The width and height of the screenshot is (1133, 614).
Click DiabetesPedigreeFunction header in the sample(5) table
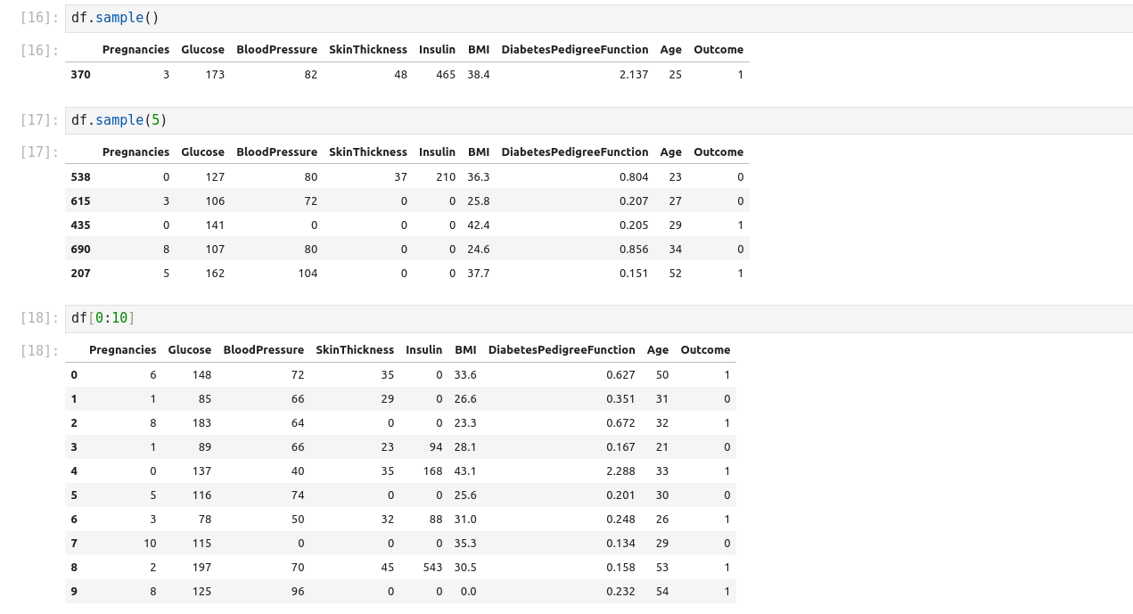pyautogui.click(x=575, y=152)
